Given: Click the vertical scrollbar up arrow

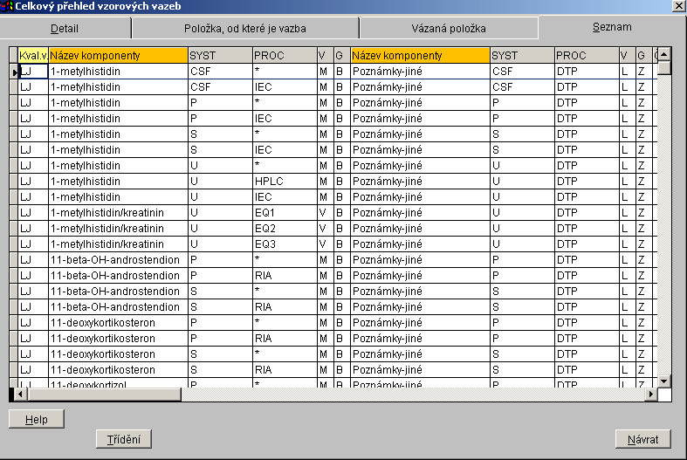Looking at the screenshot, I should [664, 54].
